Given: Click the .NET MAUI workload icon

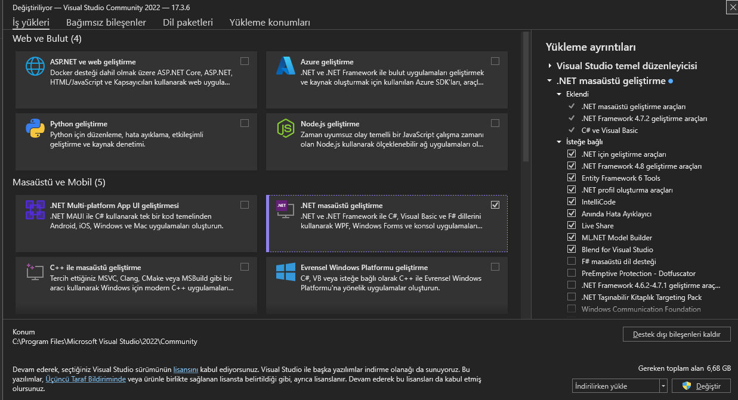Looking at the screenshot, I should pyautogui.click(x=35, y=210).
